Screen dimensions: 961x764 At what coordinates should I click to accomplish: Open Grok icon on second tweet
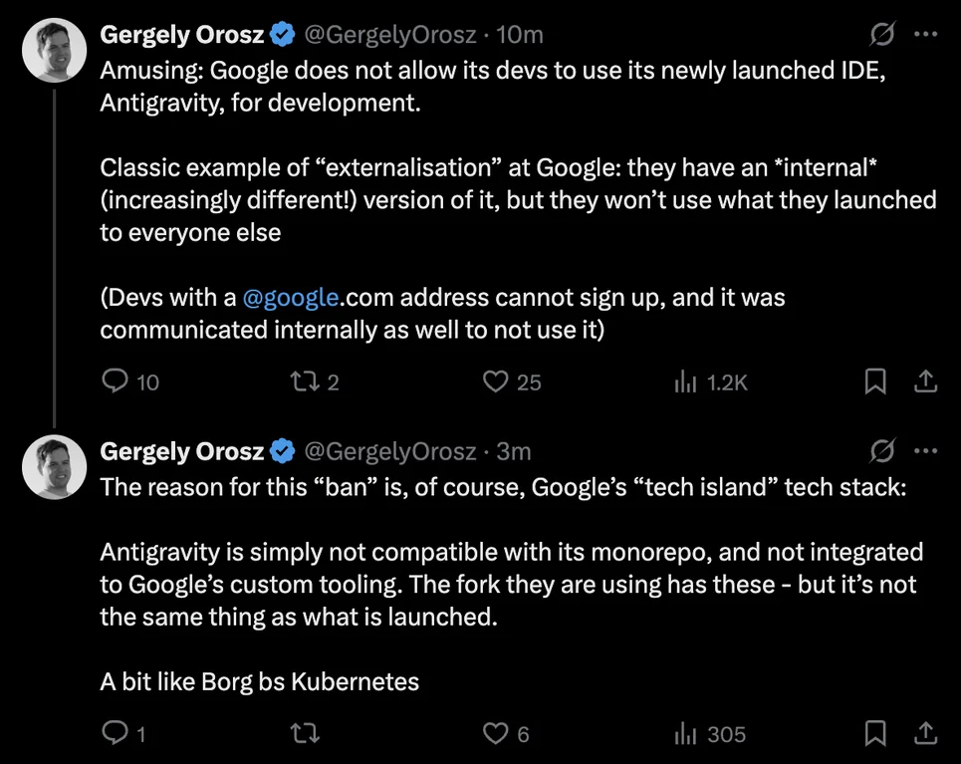point(881,451)
